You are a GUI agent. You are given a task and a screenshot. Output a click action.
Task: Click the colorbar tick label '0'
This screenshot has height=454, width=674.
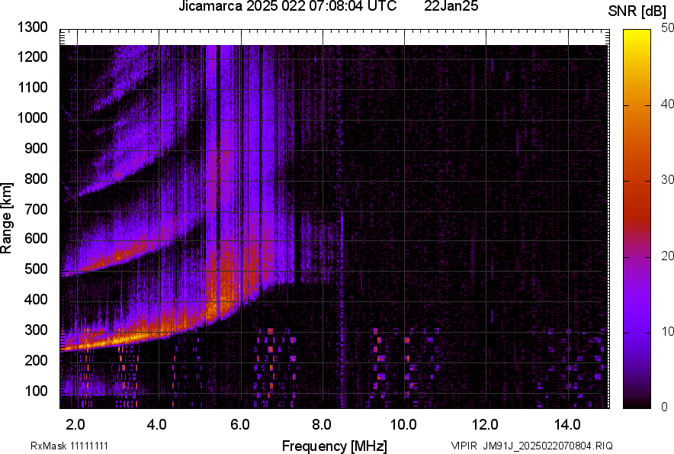coord(665,407)
